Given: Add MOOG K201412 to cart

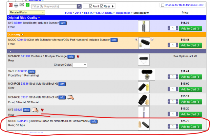Looking at the screenshot, I should click(190, 127).
